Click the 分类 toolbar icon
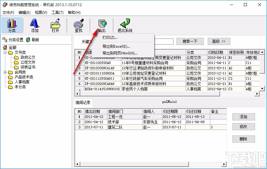Image resolution: width=267 pixels, height=169 pixels. pyautogui.click(x=12, y=25)
